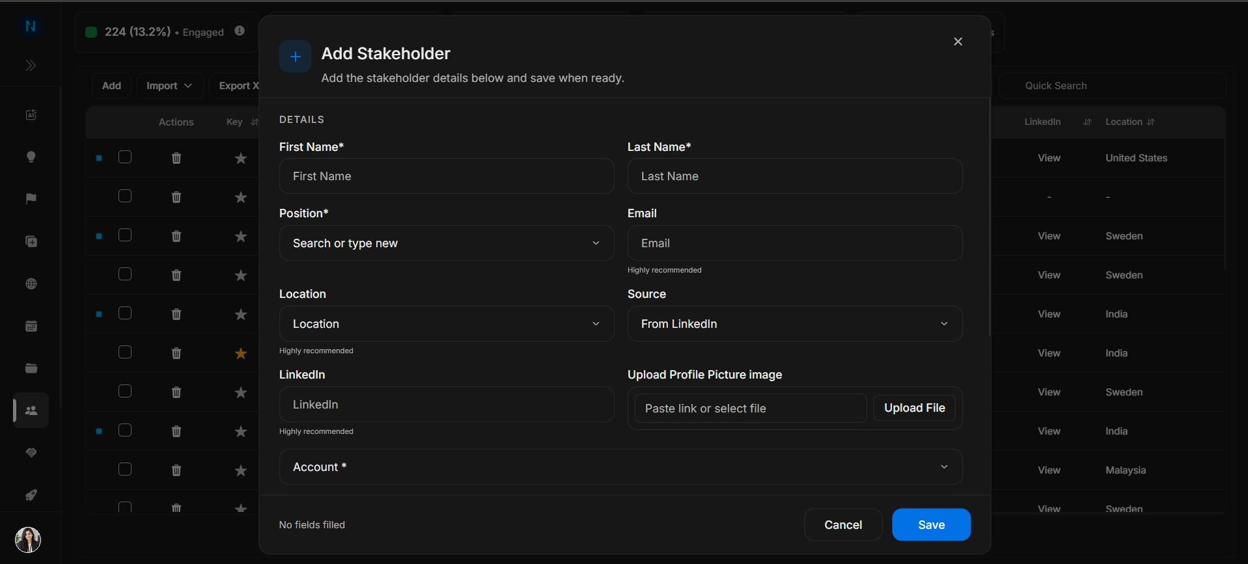
Task: Click the N logo in the sidebar
Action: point(30,26)
